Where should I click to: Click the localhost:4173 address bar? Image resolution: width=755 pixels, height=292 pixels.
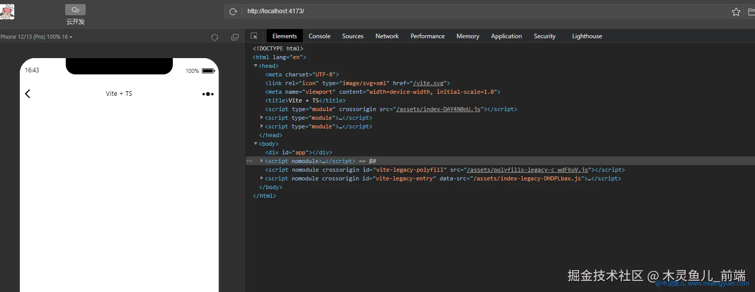click(484, 11)
